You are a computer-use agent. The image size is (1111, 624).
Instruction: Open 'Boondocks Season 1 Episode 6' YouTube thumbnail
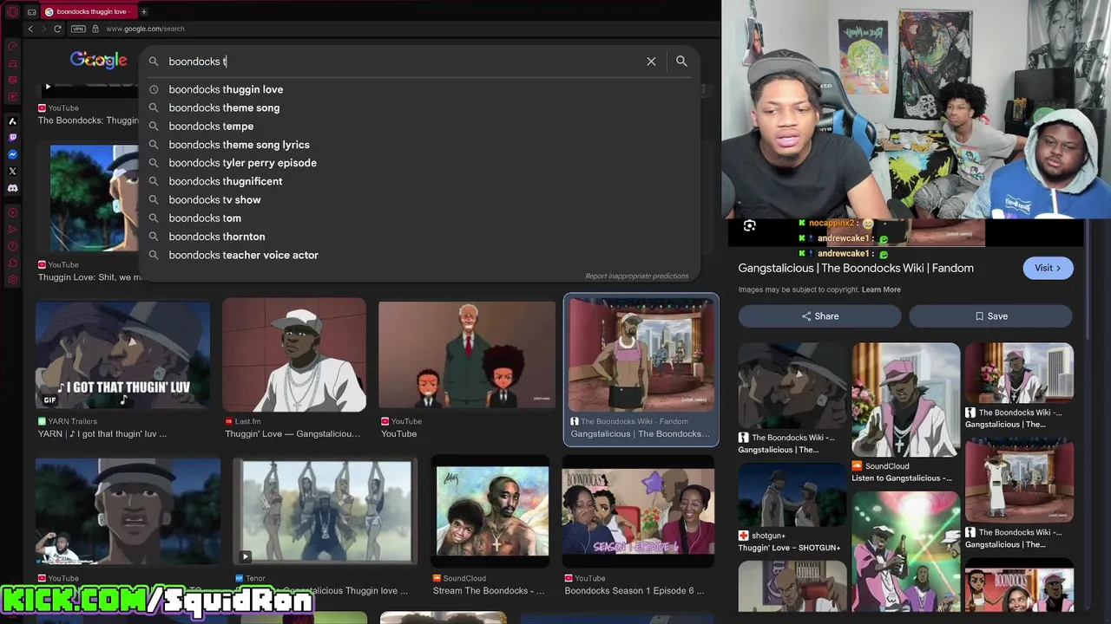[638, 512]
